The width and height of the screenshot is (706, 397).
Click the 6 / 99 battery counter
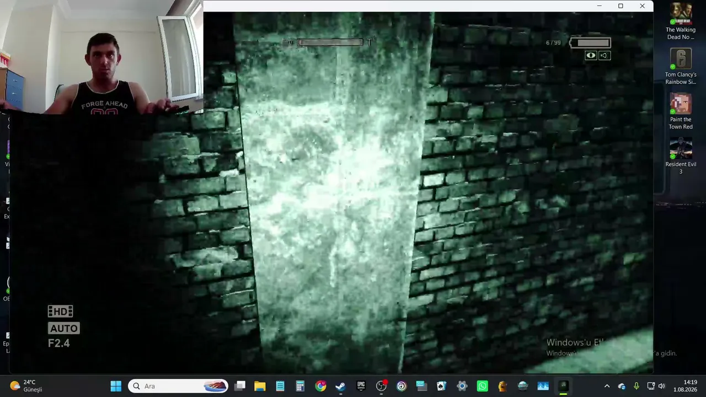[553, 42]
